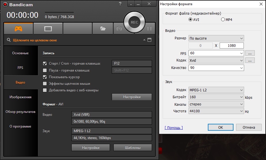Click the tray minimize button in Bandicam title bar

pos(131,4)
